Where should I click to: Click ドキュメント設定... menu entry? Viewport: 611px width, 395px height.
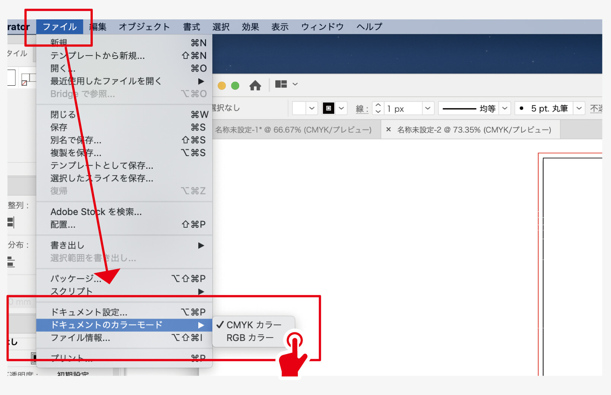tap(89, 312)
